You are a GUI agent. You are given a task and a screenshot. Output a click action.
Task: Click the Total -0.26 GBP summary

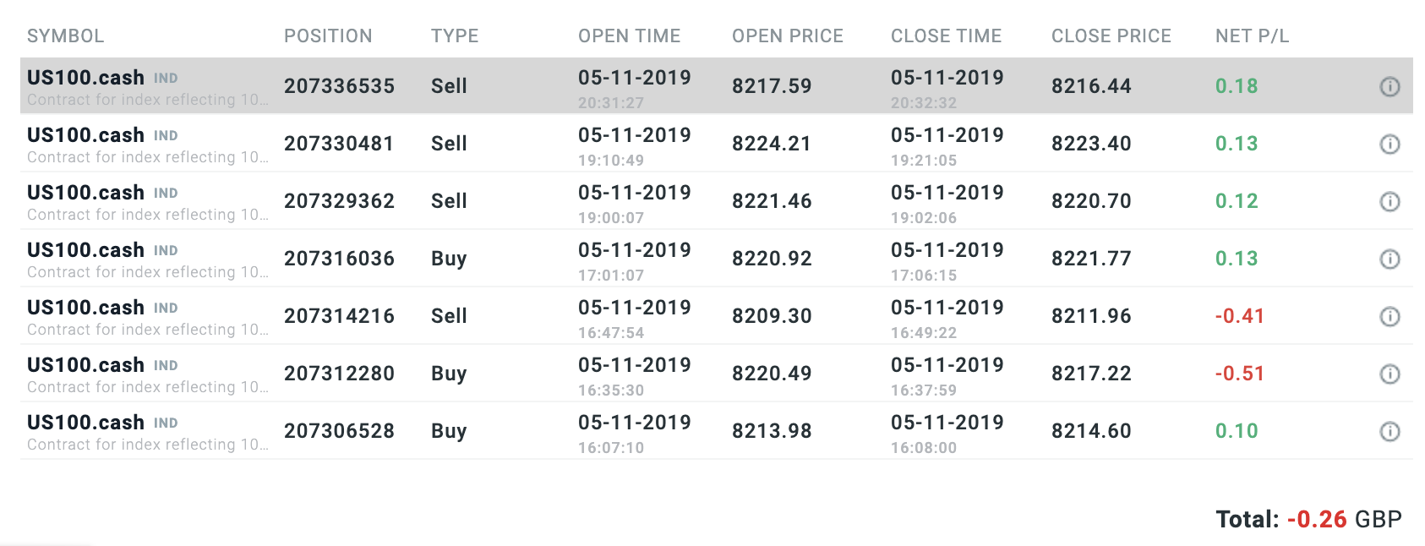point(1308,519)
